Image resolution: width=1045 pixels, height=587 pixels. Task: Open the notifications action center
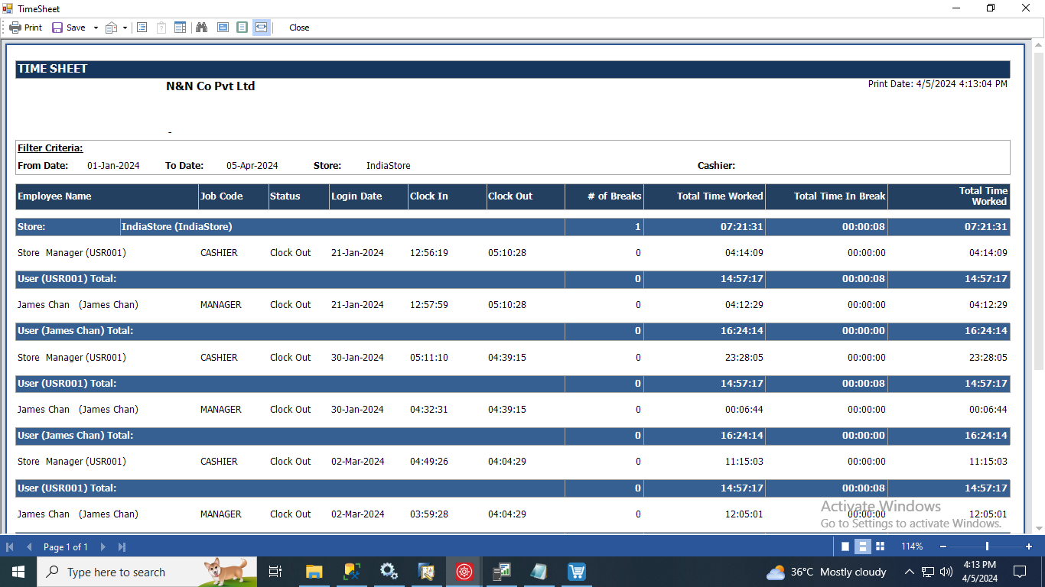point(1020,572)
